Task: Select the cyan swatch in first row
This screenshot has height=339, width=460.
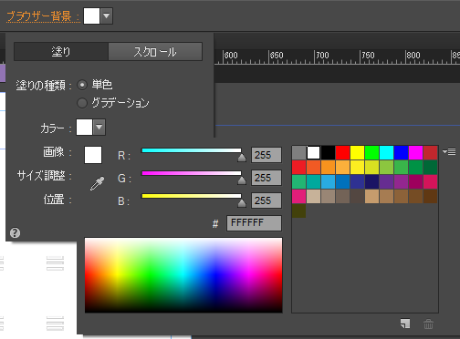Action: [386, 152]
